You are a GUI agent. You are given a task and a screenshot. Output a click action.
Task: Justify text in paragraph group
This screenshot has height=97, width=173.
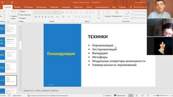(86, 17)
